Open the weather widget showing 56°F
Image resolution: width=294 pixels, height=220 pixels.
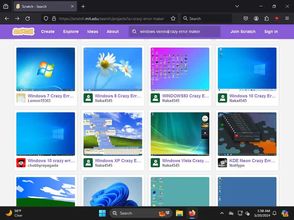(x=14, y=213)
